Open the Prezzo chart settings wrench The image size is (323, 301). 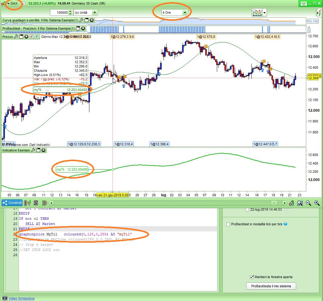[x=16, y=37]
